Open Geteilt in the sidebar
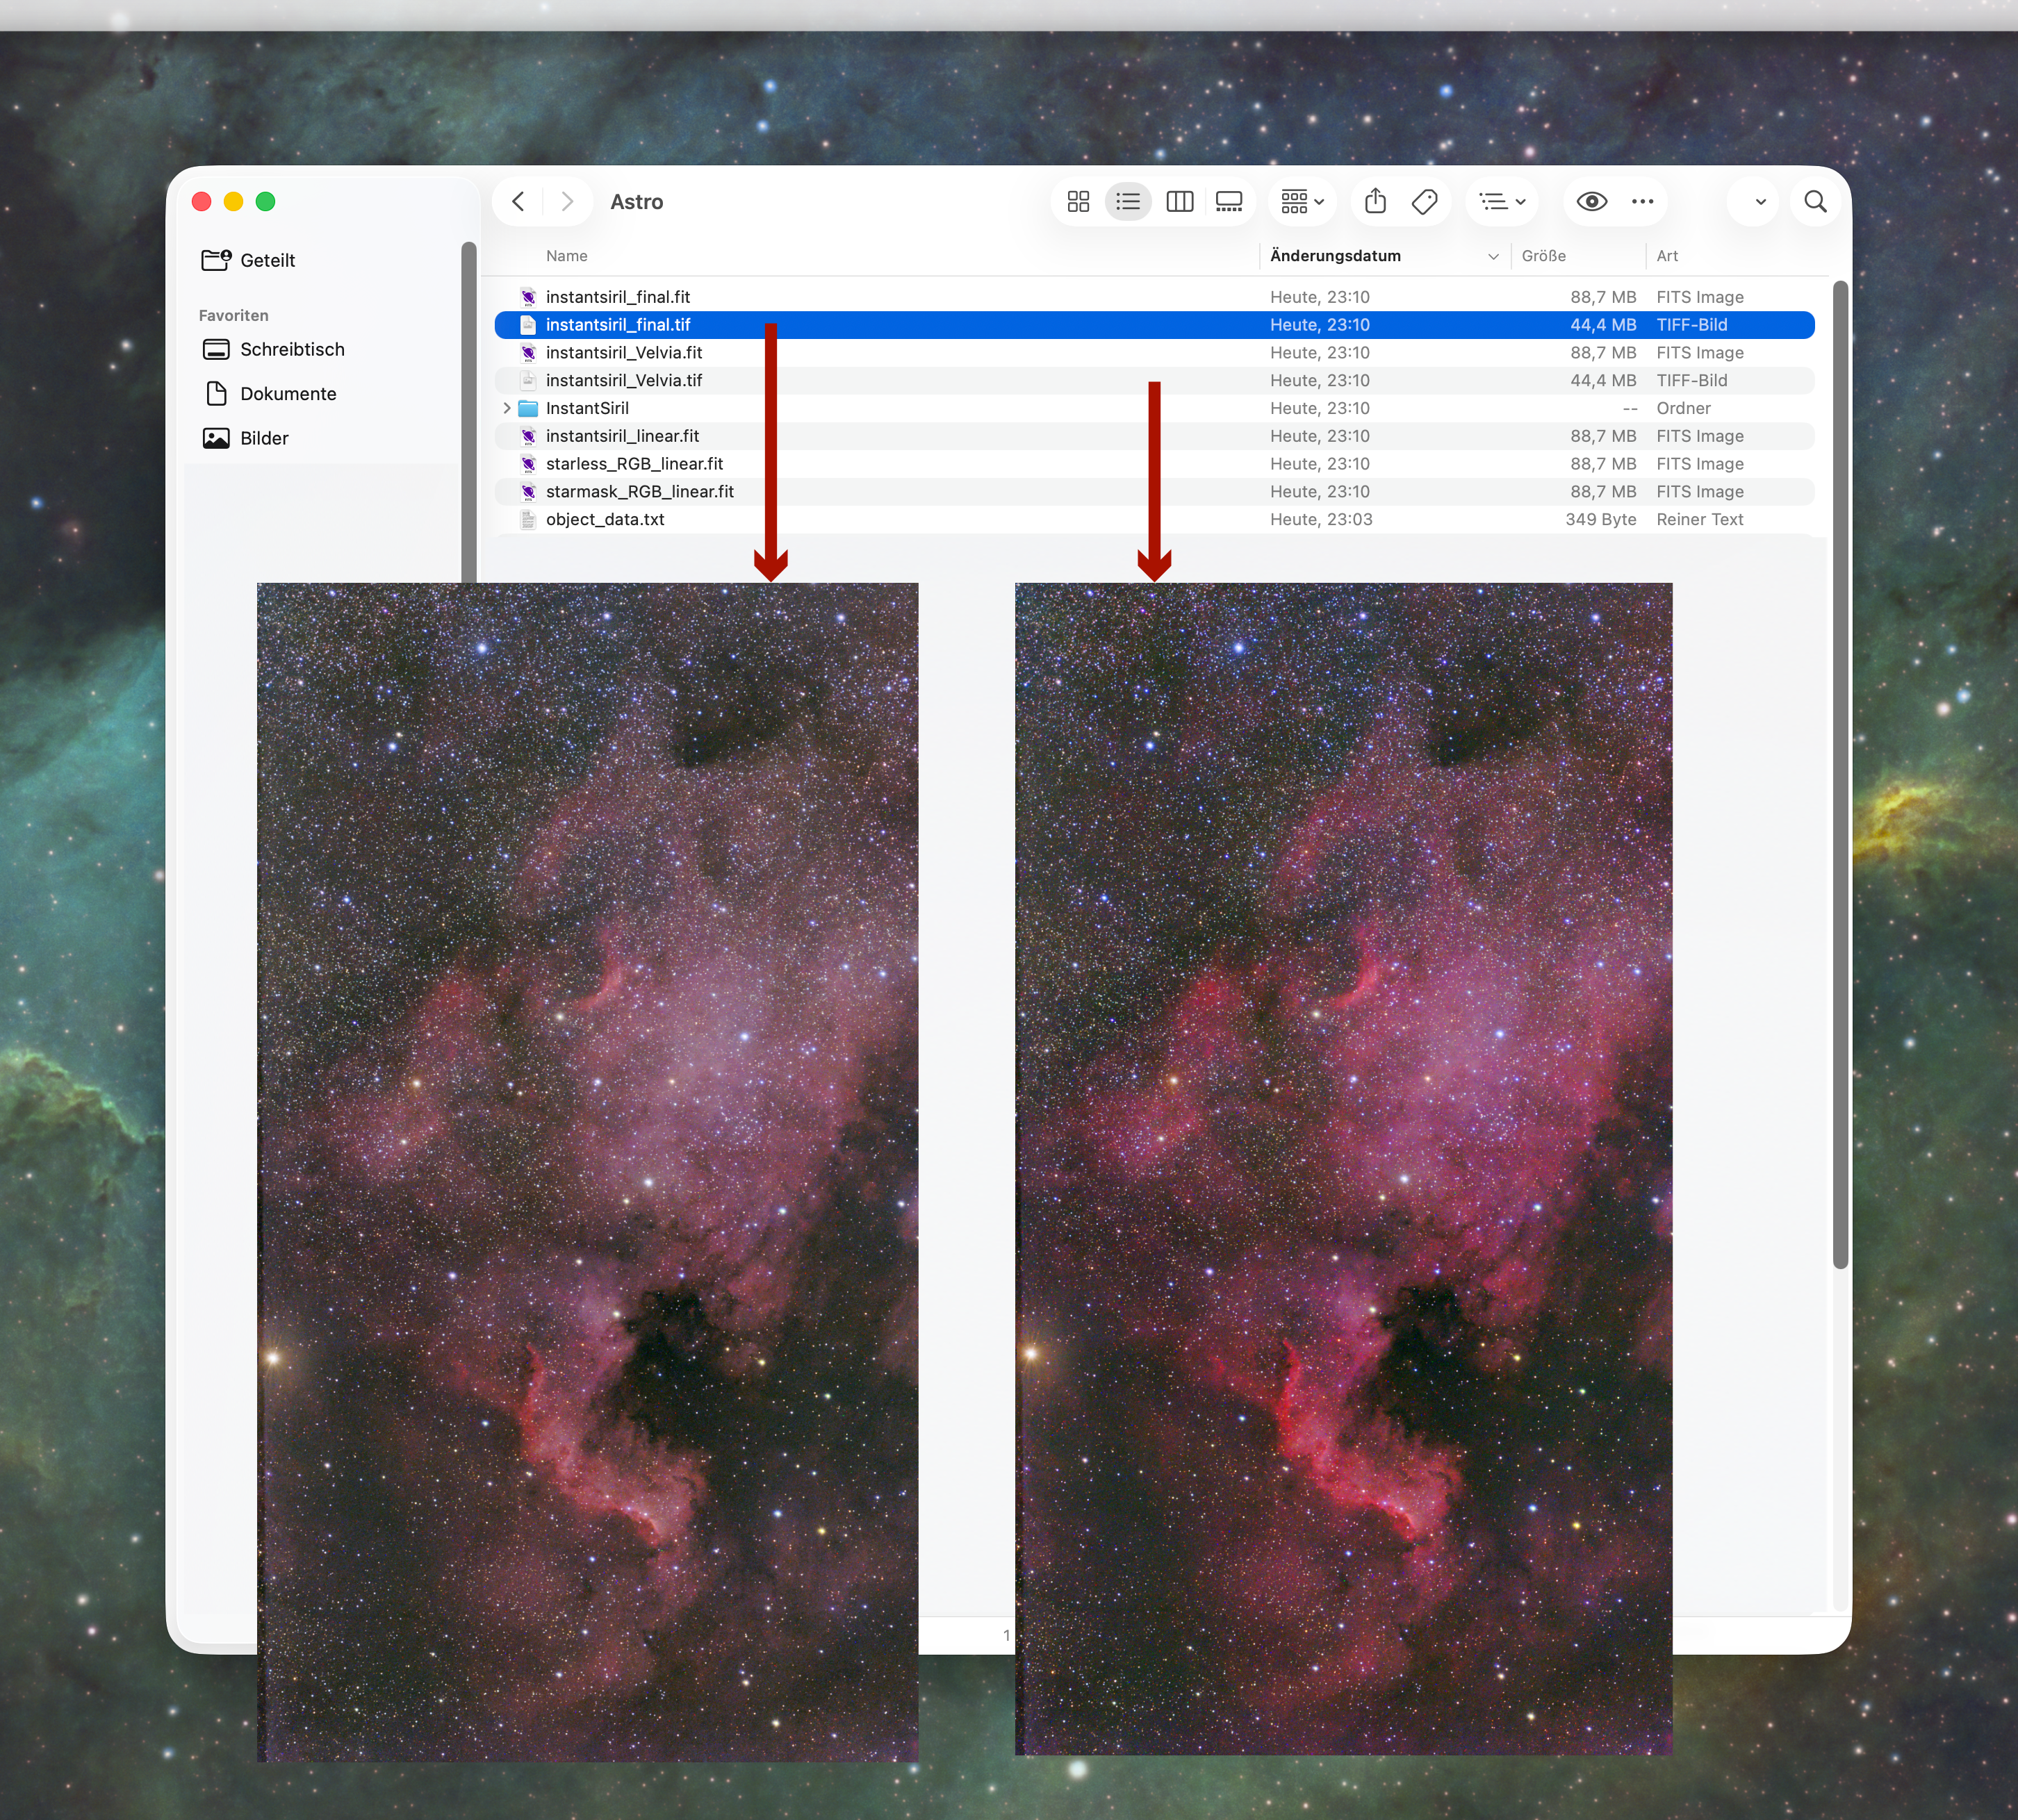The width and height of the screenshot is (2018, 1820). coord(248,260)
